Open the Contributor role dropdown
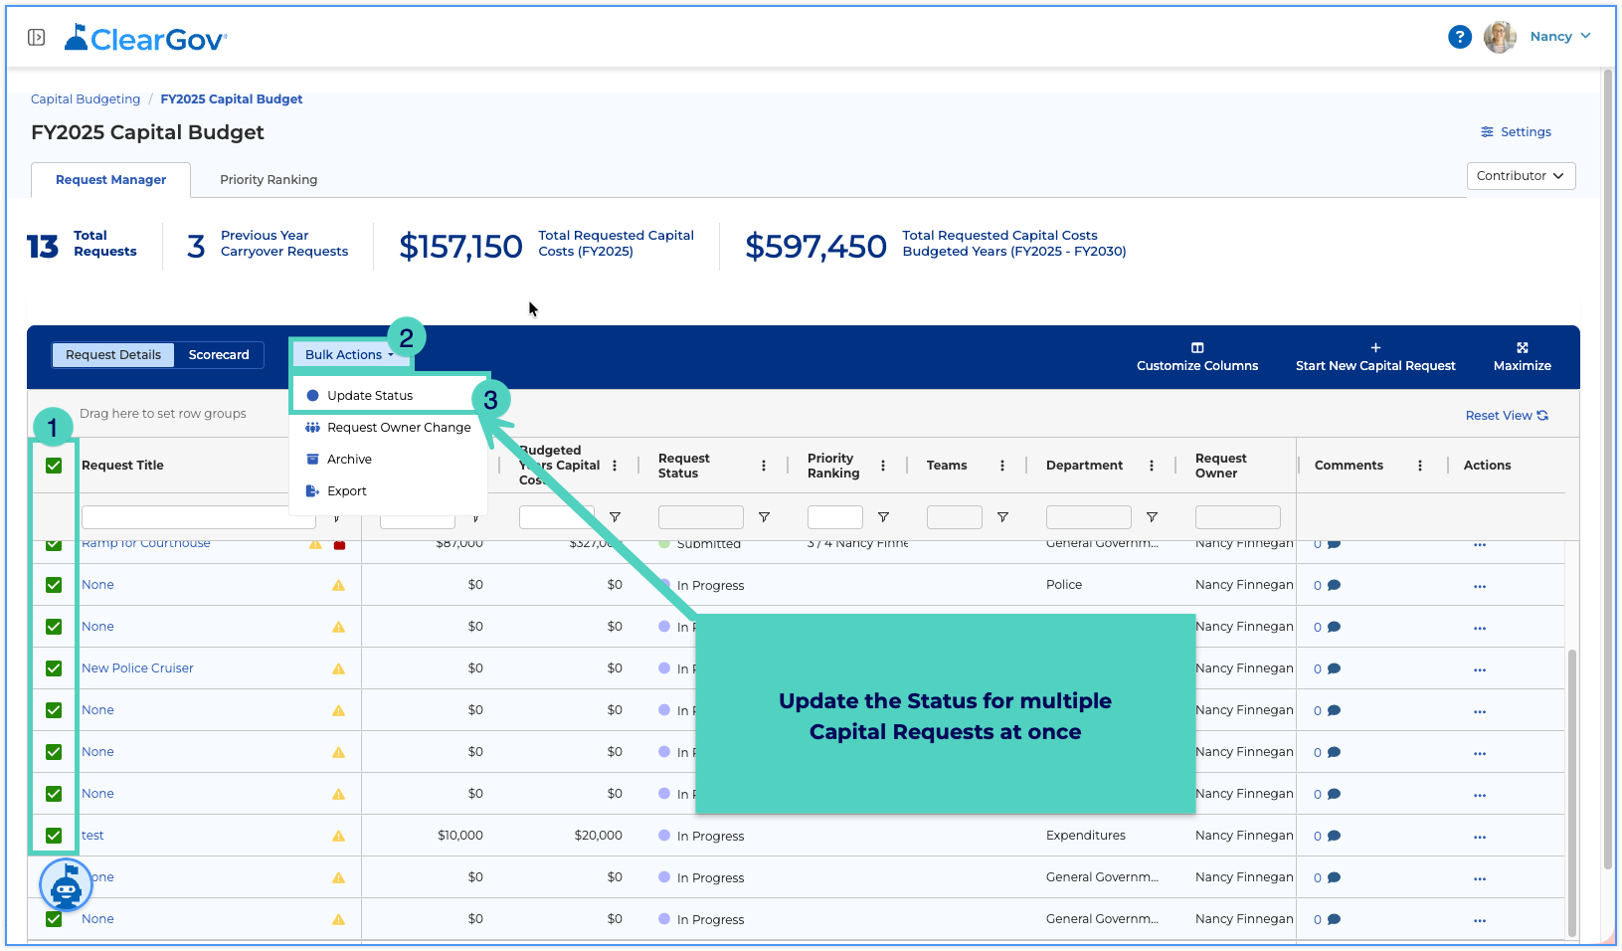The image size is (1622, 951). pyautogui.click(x=1521, y=176)
